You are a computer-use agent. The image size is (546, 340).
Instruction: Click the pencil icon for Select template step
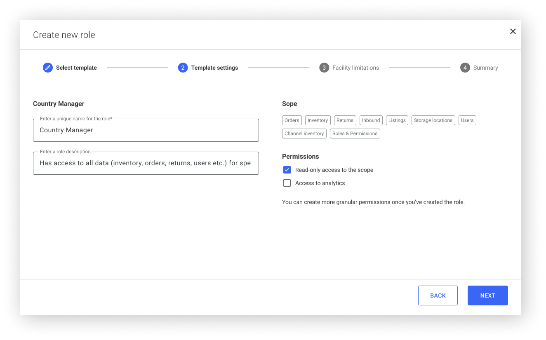pyautogui.click(x=48, y=68)
